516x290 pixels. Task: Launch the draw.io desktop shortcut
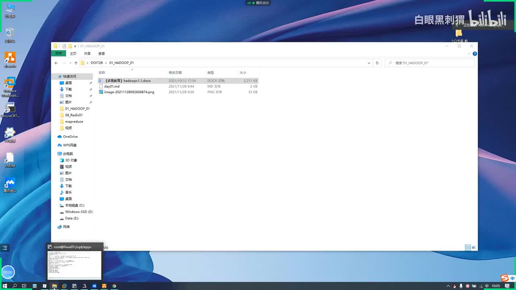(10, 60)
